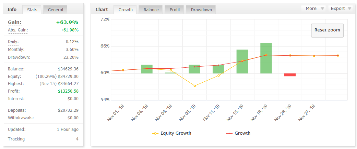Click the '1 Hour ago' updated value
The width and height of the screenshot is (357, 149).
[68, 130]
